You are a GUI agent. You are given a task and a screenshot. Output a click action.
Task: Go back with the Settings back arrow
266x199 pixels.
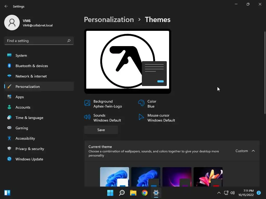click(6, 6)
